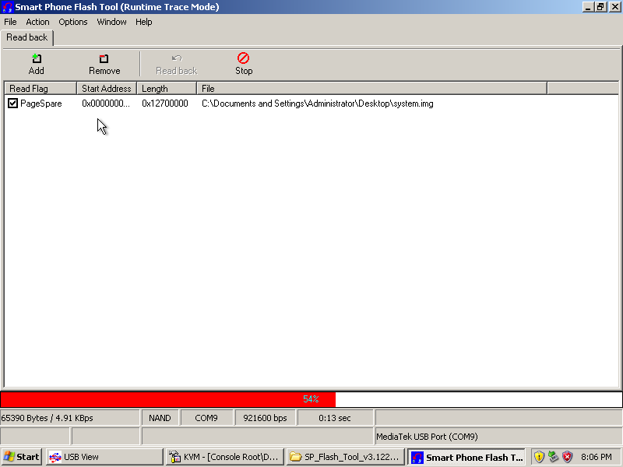This screenshot has height=467, width=623.
Task: Restore down the Flash Tool window
Action: (600, 7)
